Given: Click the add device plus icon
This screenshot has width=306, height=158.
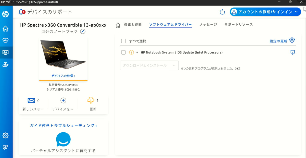Looking at the screenshot, I should (x=63, y=100).
